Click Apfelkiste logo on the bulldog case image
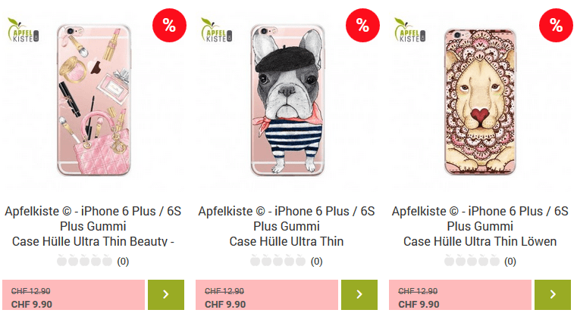The width and height of the screenshot is (577, 316). (216, 29)
